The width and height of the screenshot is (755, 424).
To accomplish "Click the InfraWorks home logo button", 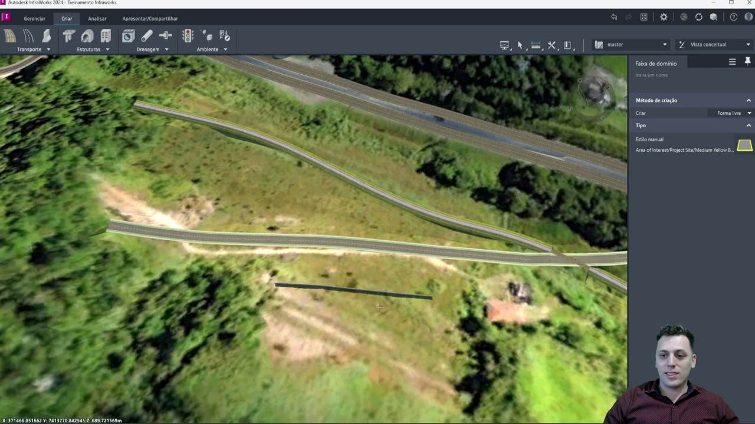I will [x=6, y=17].
